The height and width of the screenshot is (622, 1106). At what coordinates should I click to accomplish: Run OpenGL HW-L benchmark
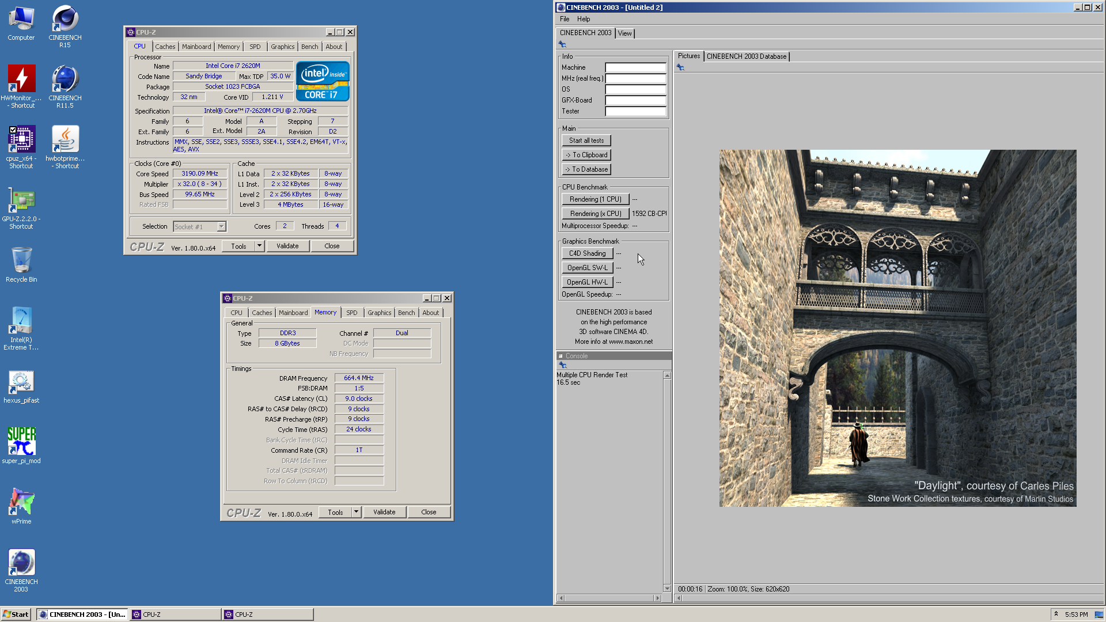point(587,282)
